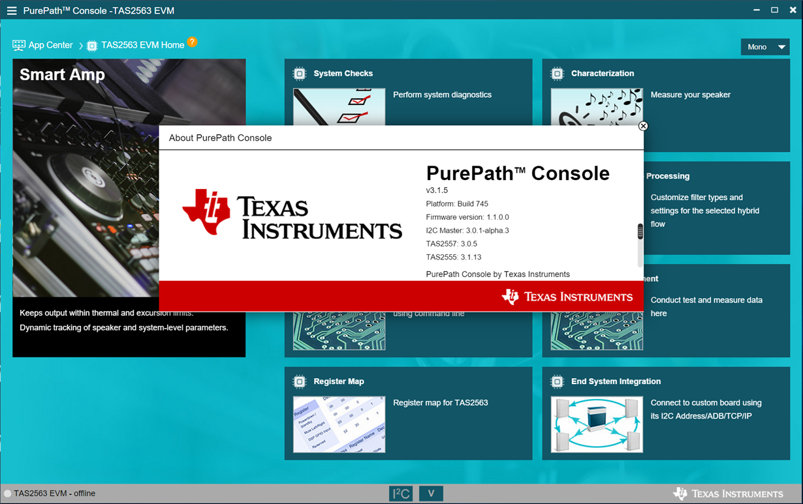The image size is (803, 504).
Task: Click the End System Integration chip icon
Action: click(x=558, y=381)
